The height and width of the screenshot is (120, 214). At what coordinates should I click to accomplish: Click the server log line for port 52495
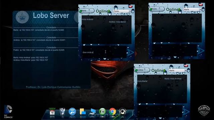pyautogui.click(x=39, y=50)
